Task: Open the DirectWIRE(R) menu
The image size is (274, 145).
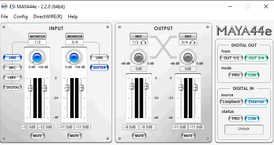Action: click(48, 17)
